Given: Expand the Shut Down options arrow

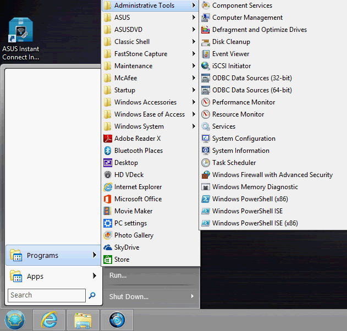Looking at the screenshot, I should 192,296.
